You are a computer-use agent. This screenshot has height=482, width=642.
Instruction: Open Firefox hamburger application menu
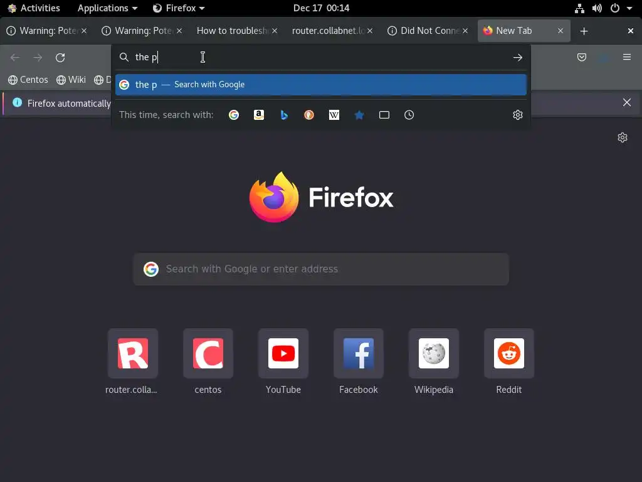[627, 57]
